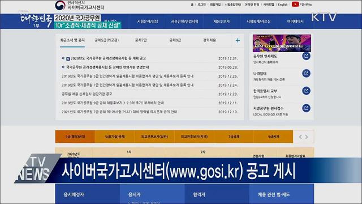
Task: Click date 2019.06.28.
Action: click(228, 67)
